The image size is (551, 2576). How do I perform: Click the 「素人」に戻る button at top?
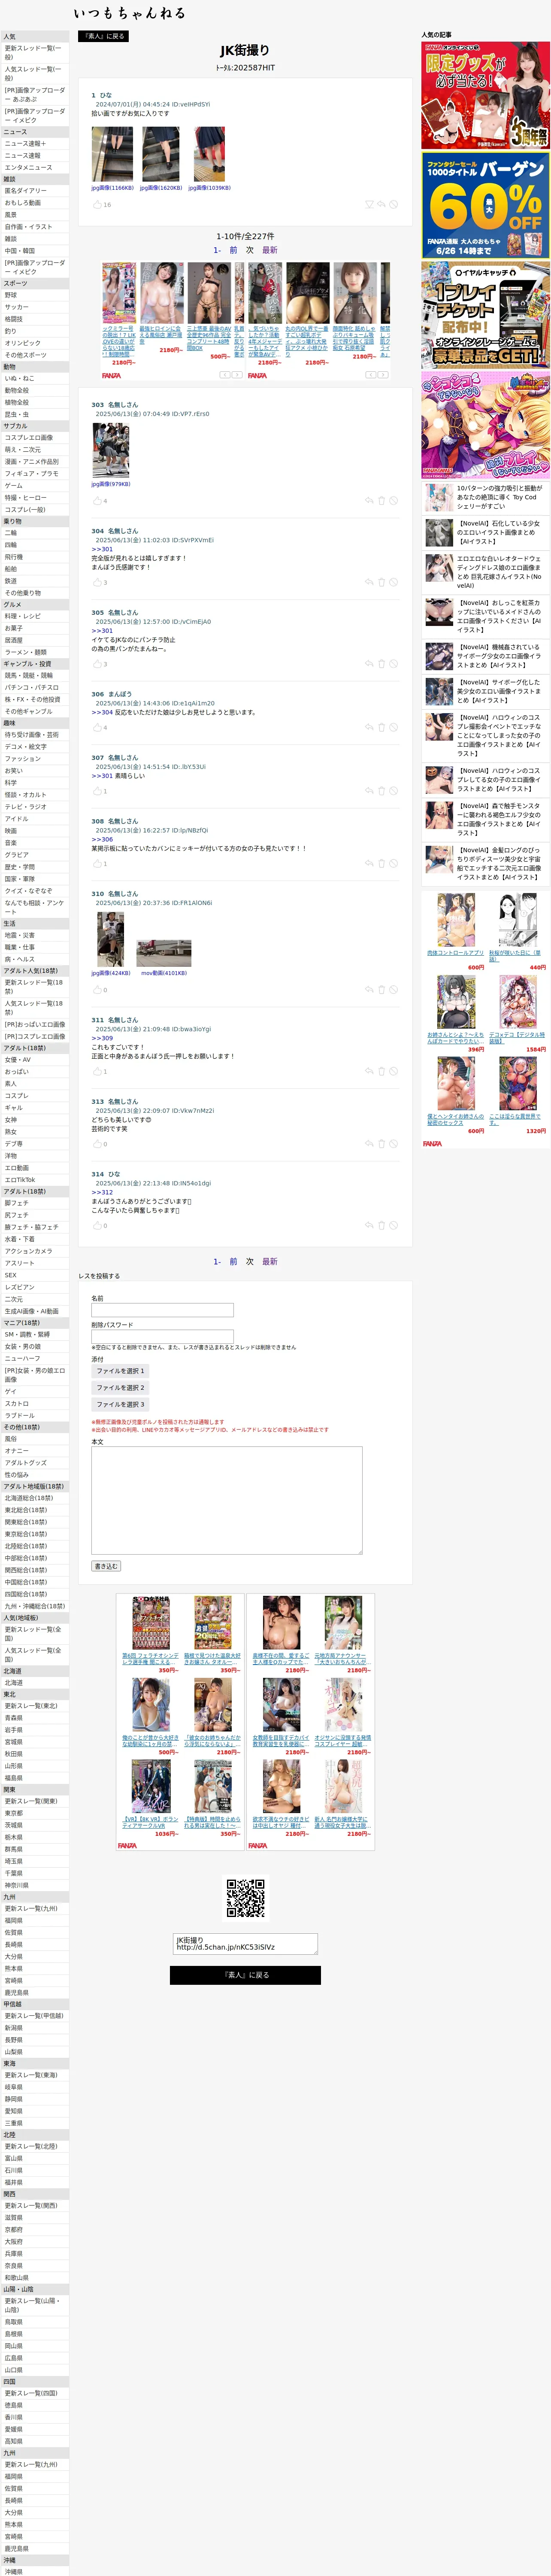point(102,36)
